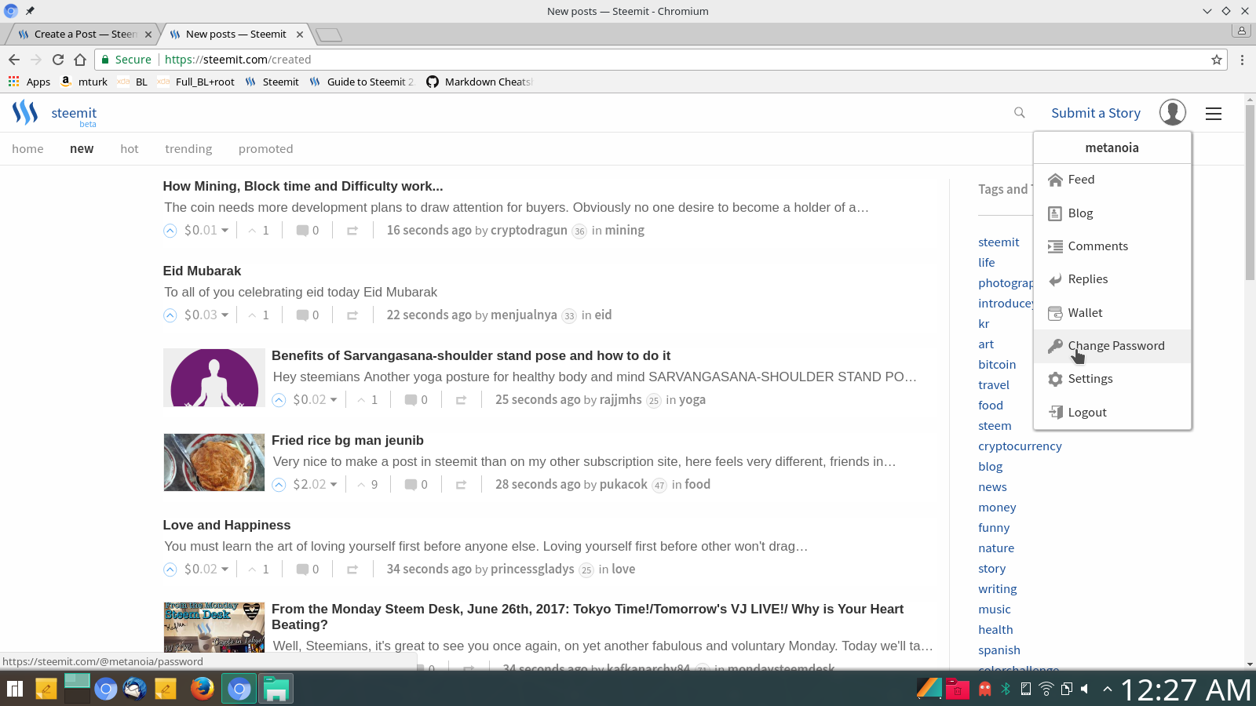Expand payout dropdown for $0.01 mining post
This screenshot has width=1256, height=706.
pos(225,231)
